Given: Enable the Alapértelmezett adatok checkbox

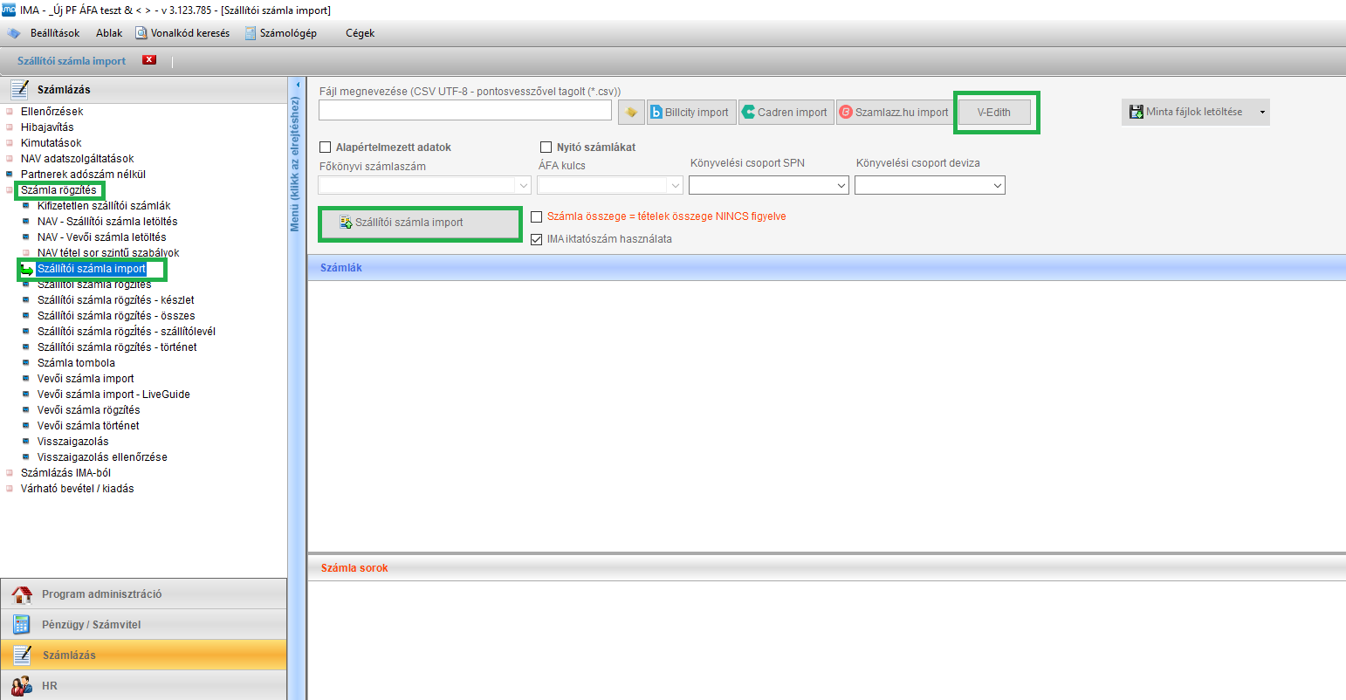Looking at the screenshot, I should [x=326, y=148].
